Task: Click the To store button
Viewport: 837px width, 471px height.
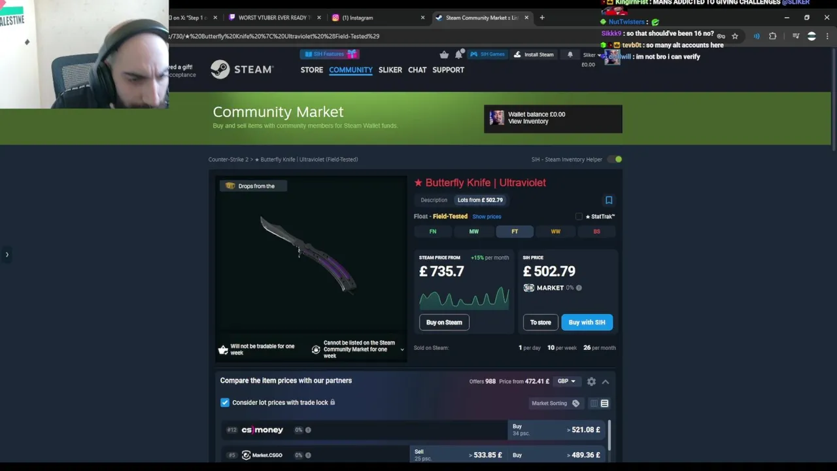Action: [540, 323]
